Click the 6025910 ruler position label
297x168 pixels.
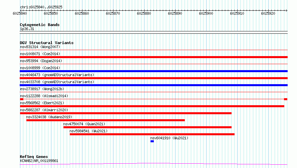(x=237, y=13)
